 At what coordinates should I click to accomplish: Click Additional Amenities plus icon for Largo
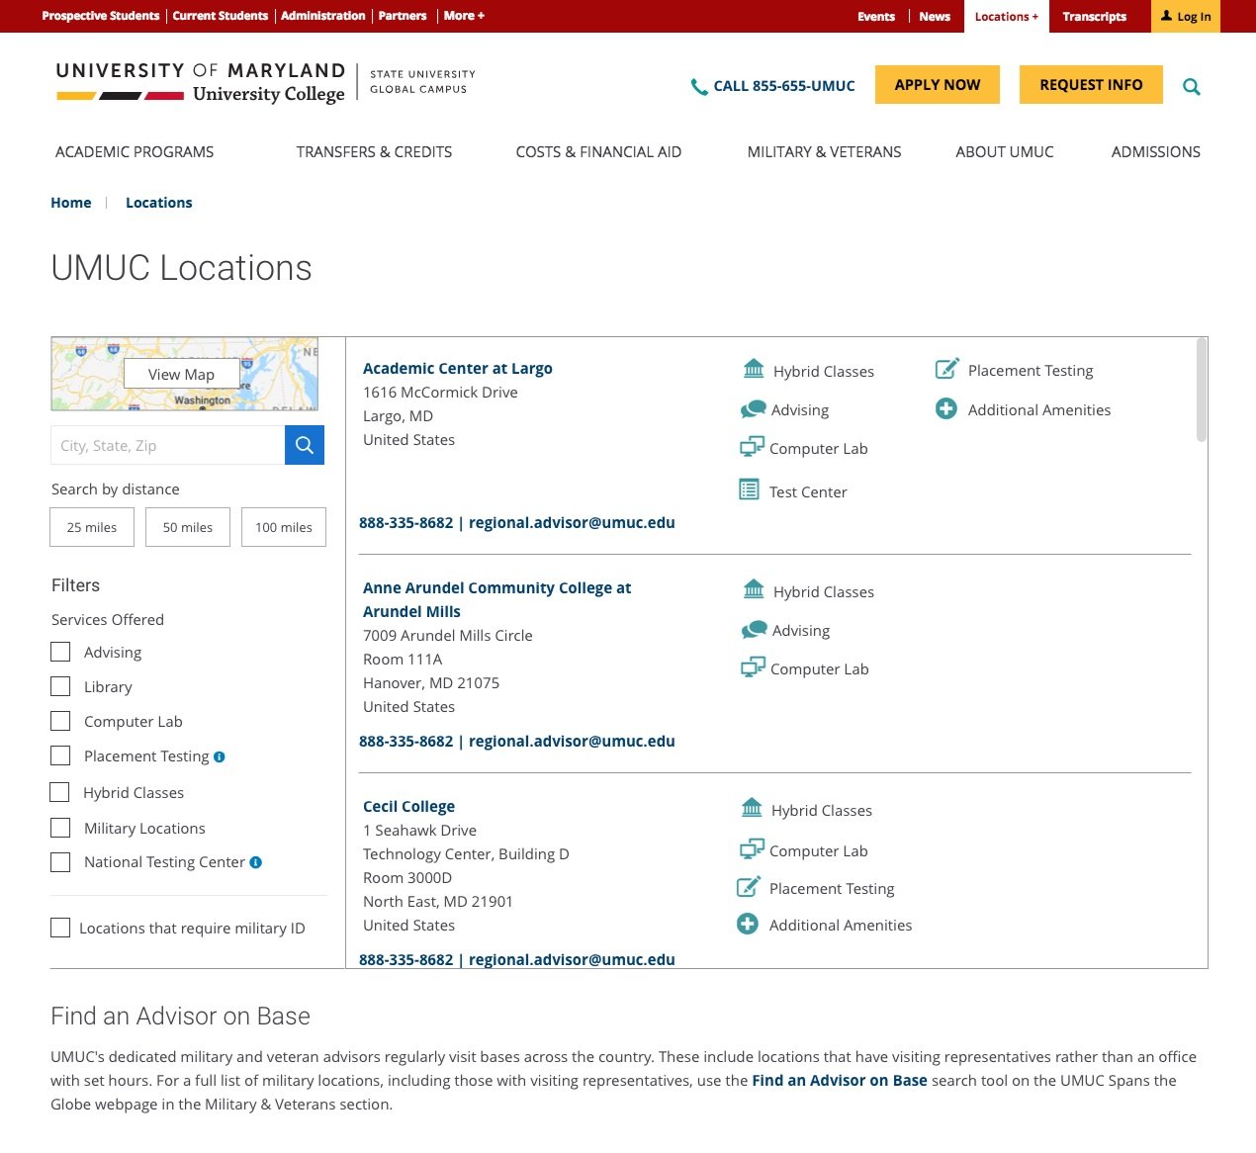pyautogui.click(x=946, y=408)
